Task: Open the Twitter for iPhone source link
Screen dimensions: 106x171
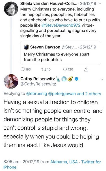Action: coord(52,164)
